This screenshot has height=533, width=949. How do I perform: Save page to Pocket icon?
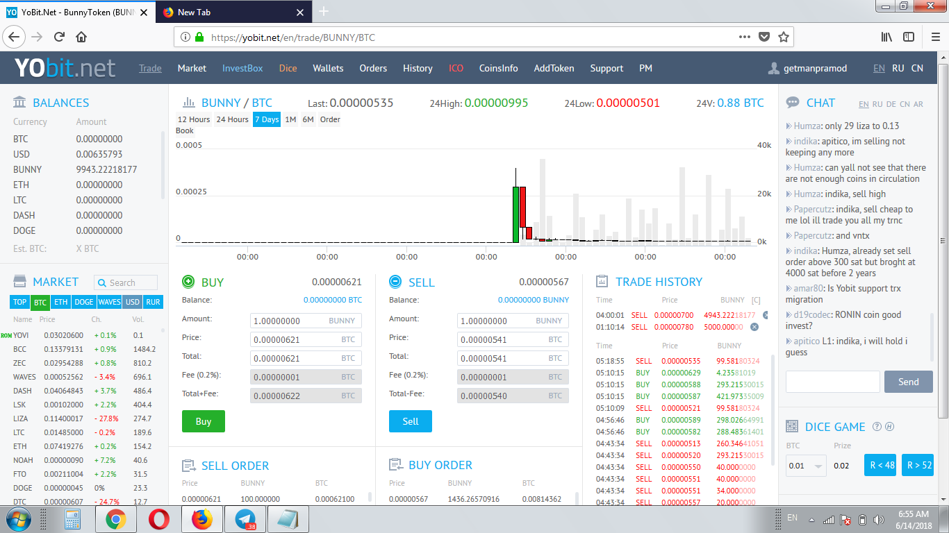(764, 37)
